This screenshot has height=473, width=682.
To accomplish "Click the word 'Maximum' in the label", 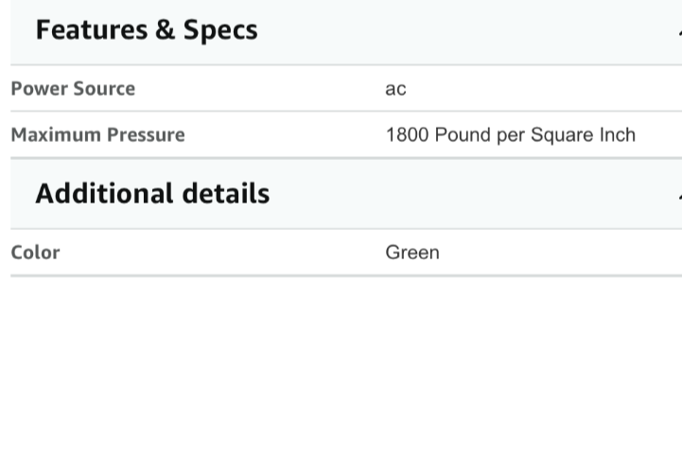I will tap(56, 135).
